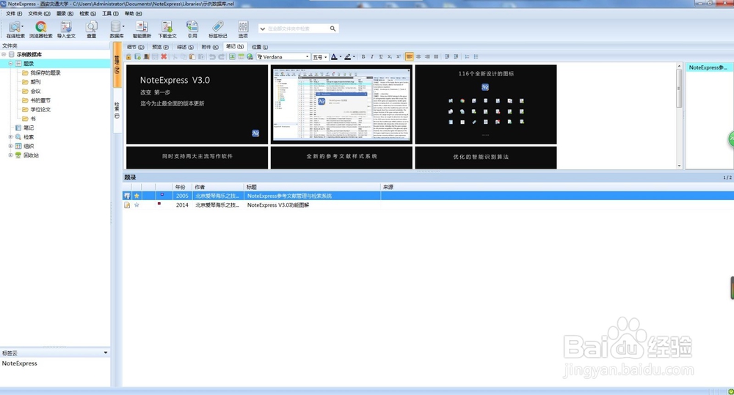Click the 标题 column header
734x395 pixels.
312,187
